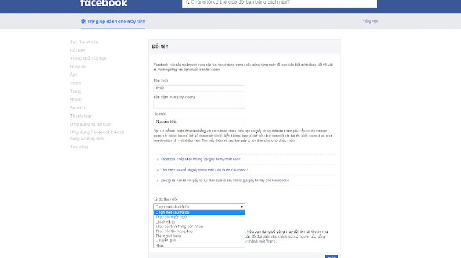Select highlighted 'Chọn một câu trả lời' option in list
The height and width of the screenshot is (258, 461).
click(x=199, y=213)
